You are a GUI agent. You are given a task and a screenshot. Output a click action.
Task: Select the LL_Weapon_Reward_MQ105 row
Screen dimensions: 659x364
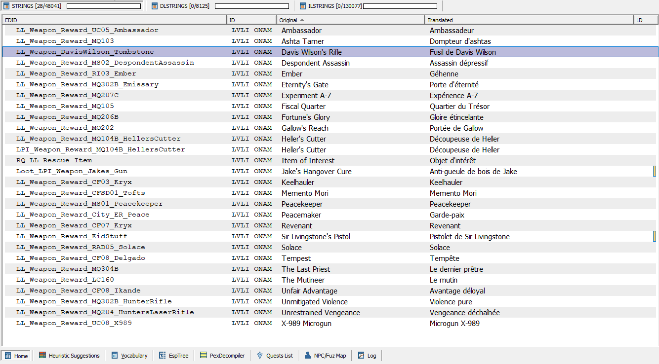click(x=330, y=106)
